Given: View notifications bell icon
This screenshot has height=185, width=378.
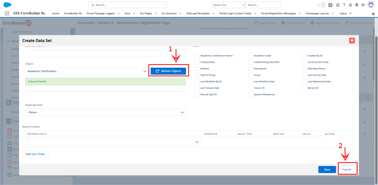Looking at the screenshot, I should pos(357,5).
